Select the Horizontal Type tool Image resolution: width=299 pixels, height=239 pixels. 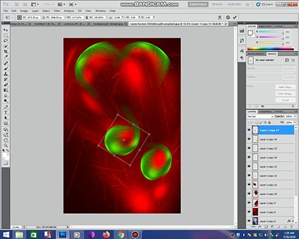pyautogui.click(x=6, y=113)
